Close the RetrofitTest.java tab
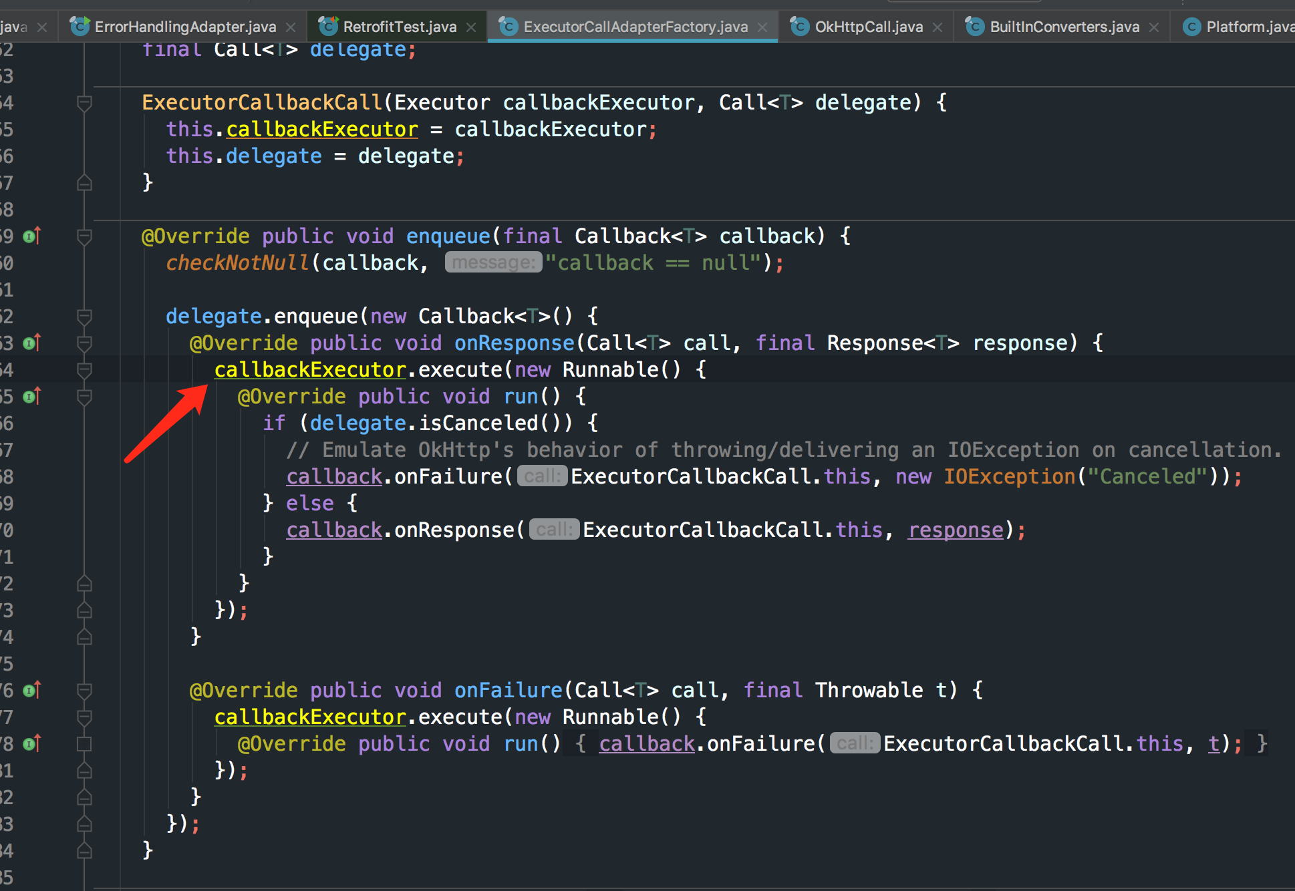Screen dimensions: 1295x891 [x=471, y=27]
